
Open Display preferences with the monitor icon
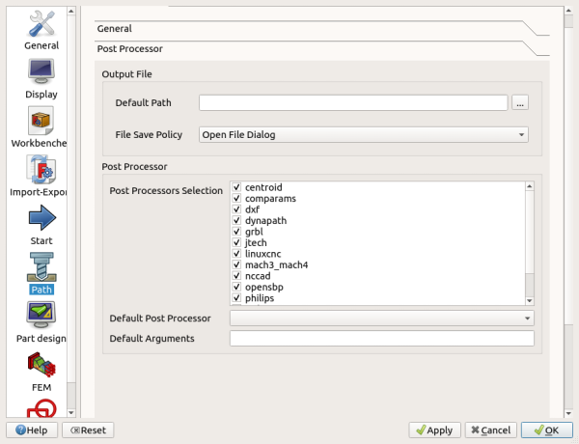tap(41, 71)
